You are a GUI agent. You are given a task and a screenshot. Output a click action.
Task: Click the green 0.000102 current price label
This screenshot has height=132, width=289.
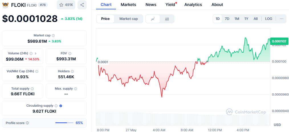(279, 41)
